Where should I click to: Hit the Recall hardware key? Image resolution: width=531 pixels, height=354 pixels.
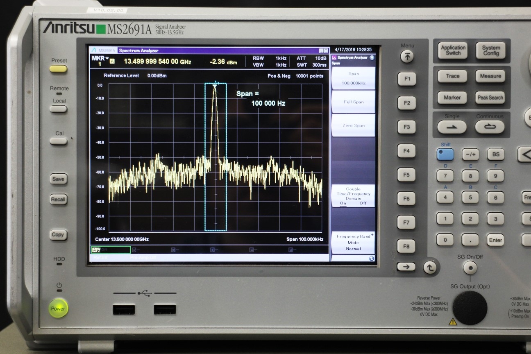(x=59, y=200)
